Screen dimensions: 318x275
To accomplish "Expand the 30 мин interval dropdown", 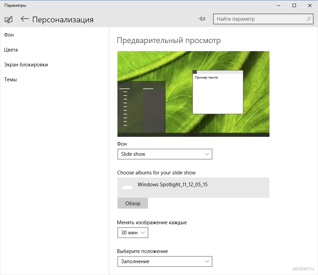I will 133,233.
